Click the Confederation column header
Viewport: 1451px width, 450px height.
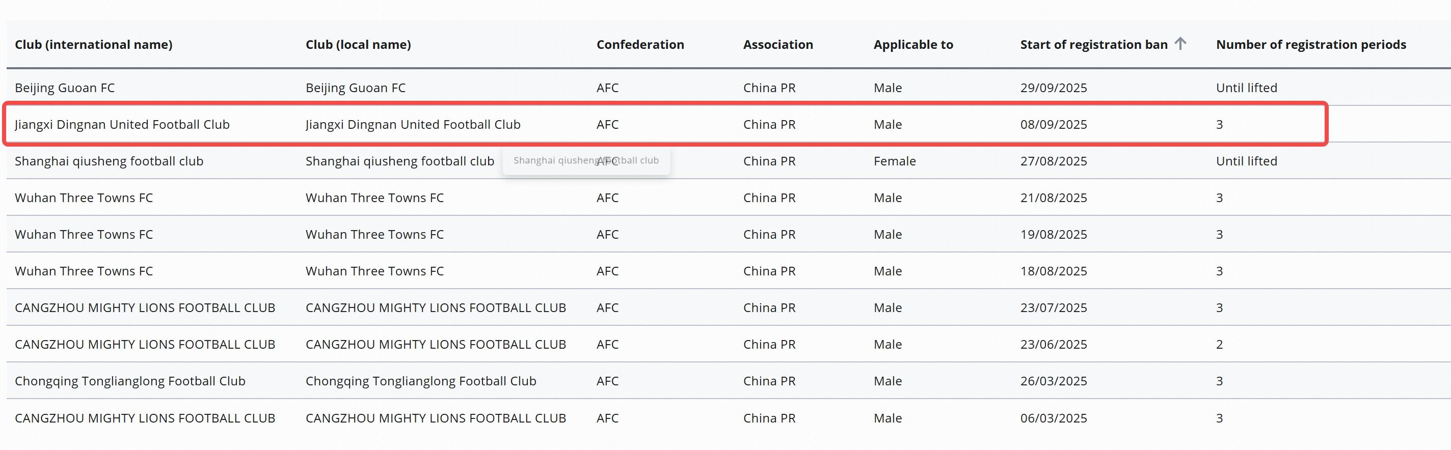(640, 45)
